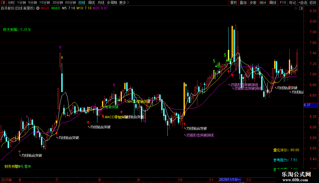Screen dimensions: 319x183
Task: Click the green 布林突破 signal label
Action: click(112, 107)
